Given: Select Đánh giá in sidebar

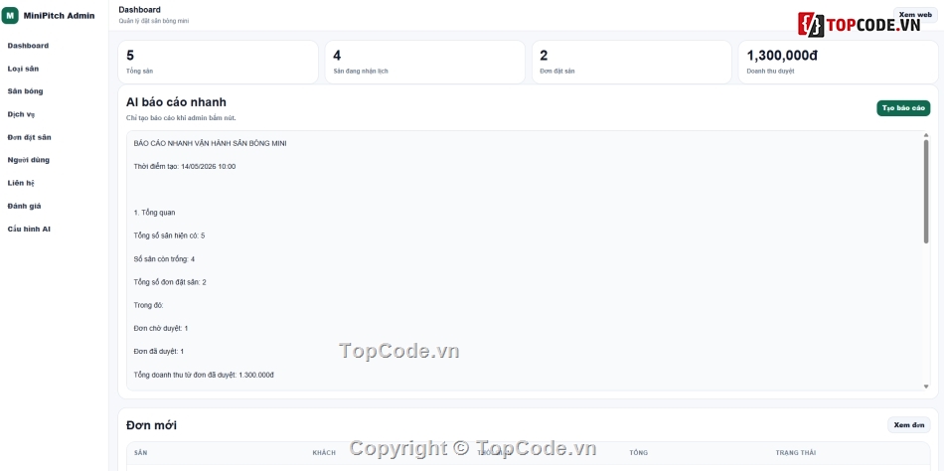Looking at the screenshot, I should [24, 206].
